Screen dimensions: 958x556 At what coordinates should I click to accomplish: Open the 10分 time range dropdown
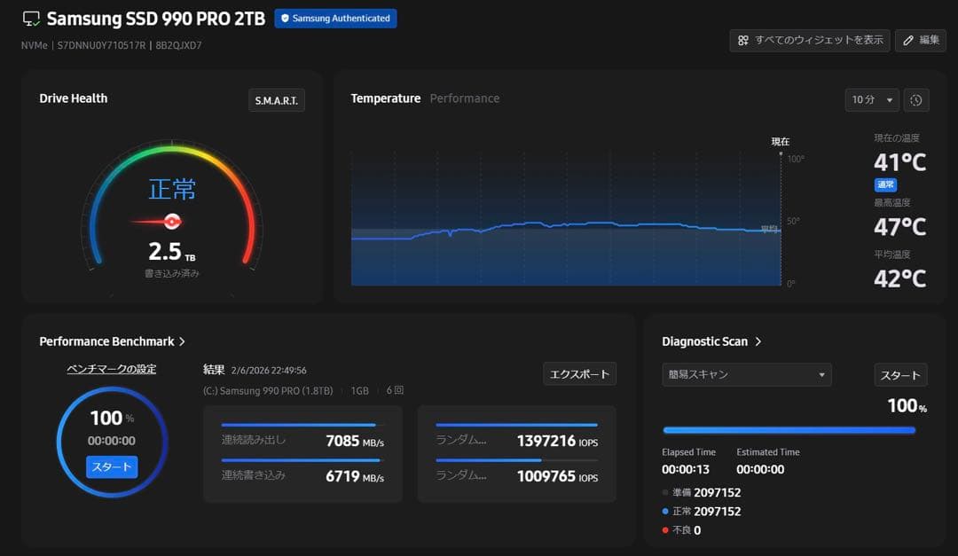coord(872,100)
